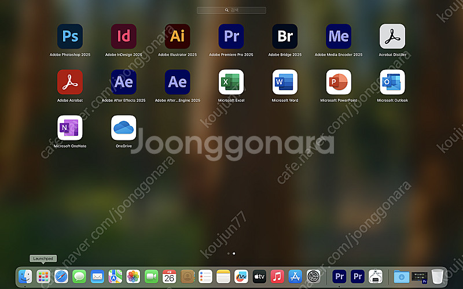Open Adobe Photoshop 2025 from Launchpad
This screenshot has height=289, width=463.
[70, 36]
